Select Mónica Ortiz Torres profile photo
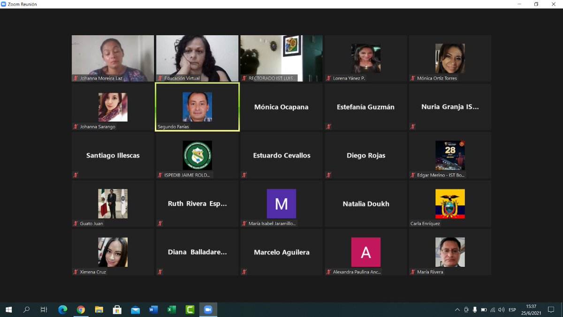This screenshot has width=563, height=317. tap(450, 58)
